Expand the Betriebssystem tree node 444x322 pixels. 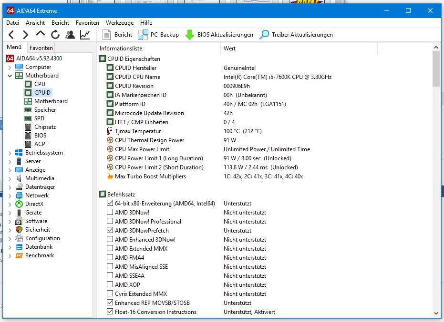[x=10, y=153]
